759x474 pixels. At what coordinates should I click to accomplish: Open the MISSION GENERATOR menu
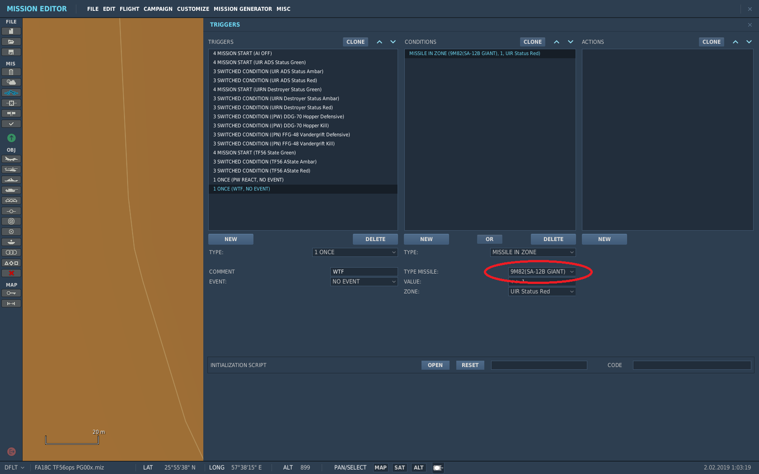[243, 9]
